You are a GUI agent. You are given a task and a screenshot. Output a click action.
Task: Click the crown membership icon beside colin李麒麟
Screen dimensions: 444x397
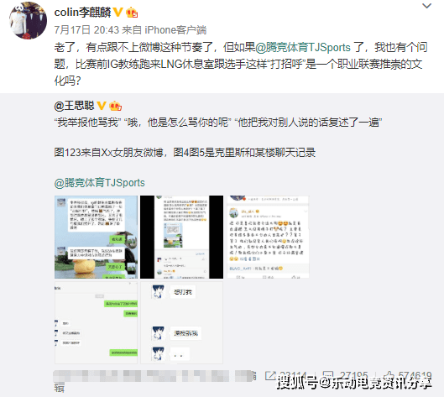(132, 13)
